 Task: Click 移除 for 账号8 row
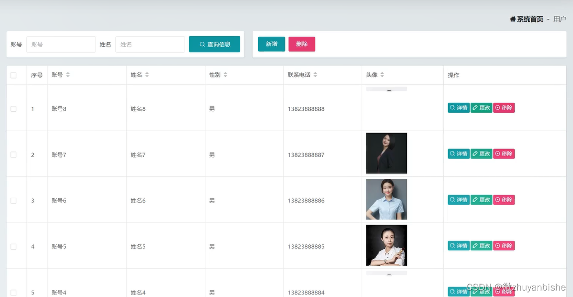tap(504, 108)
